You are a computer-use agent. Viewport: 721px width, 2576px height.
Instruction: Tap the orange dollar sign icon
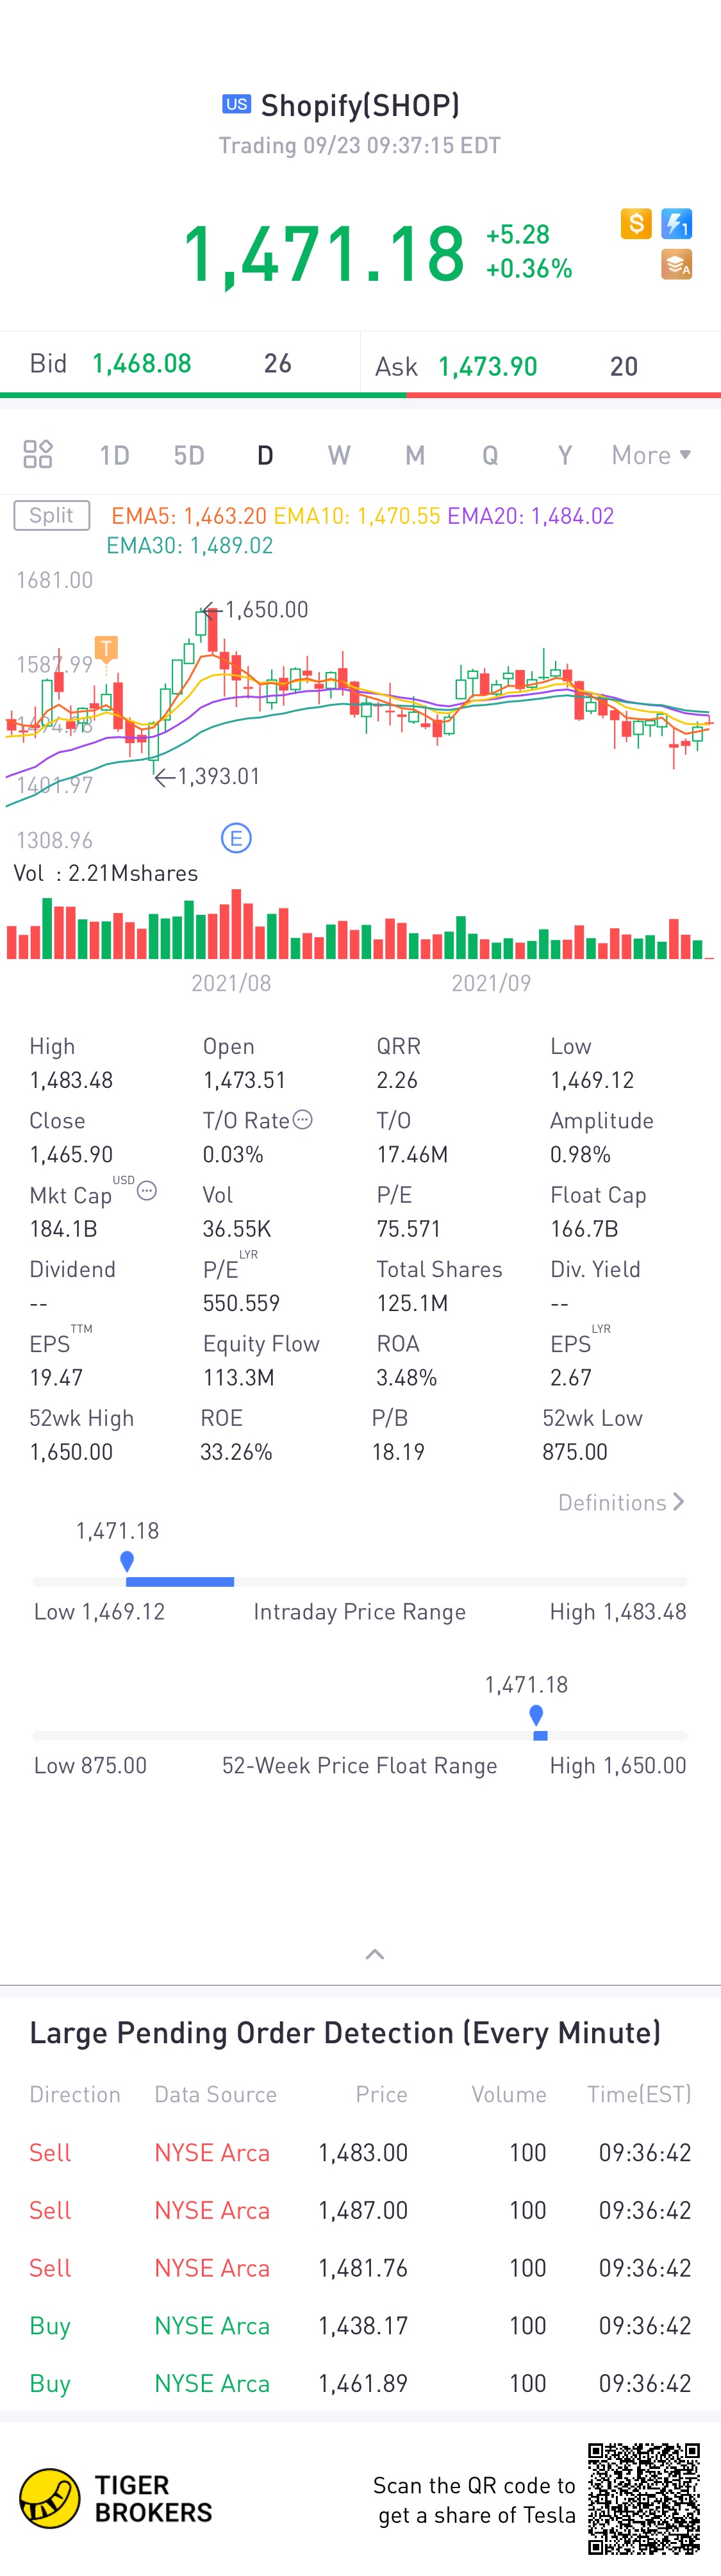pos(636,223)
